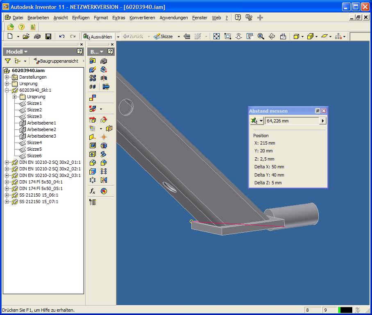Select the Fillet tool icon
The image size is (372, 315).
tap(93, 163)
